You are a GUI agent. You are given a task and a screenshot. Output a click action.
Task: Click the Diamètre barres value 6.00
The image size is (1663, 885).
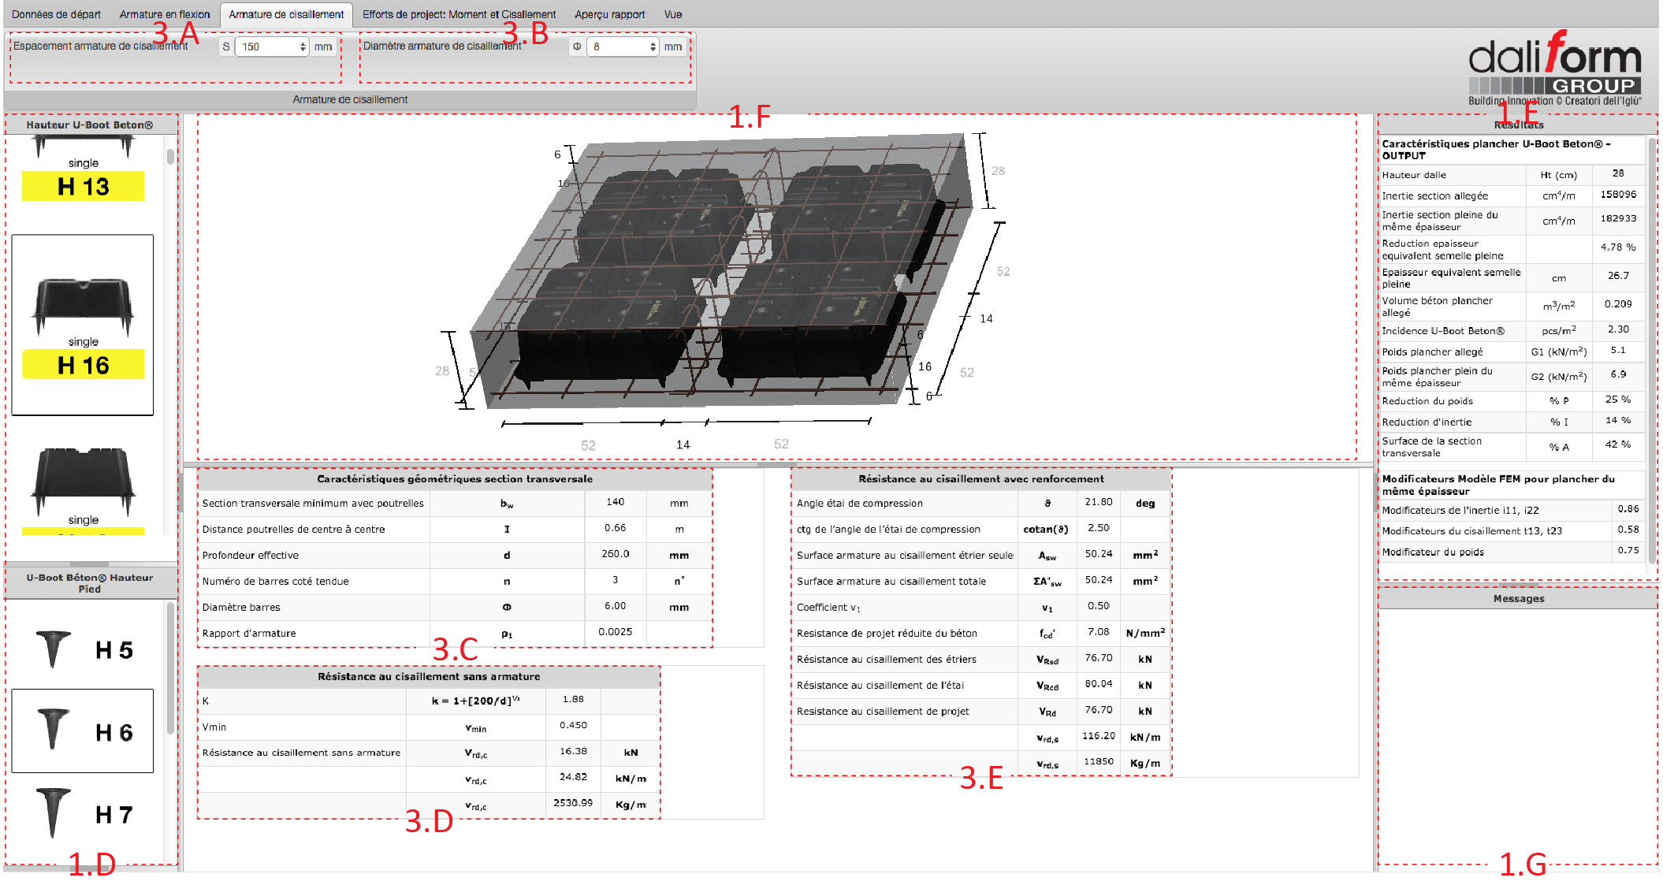coord(615,606)
